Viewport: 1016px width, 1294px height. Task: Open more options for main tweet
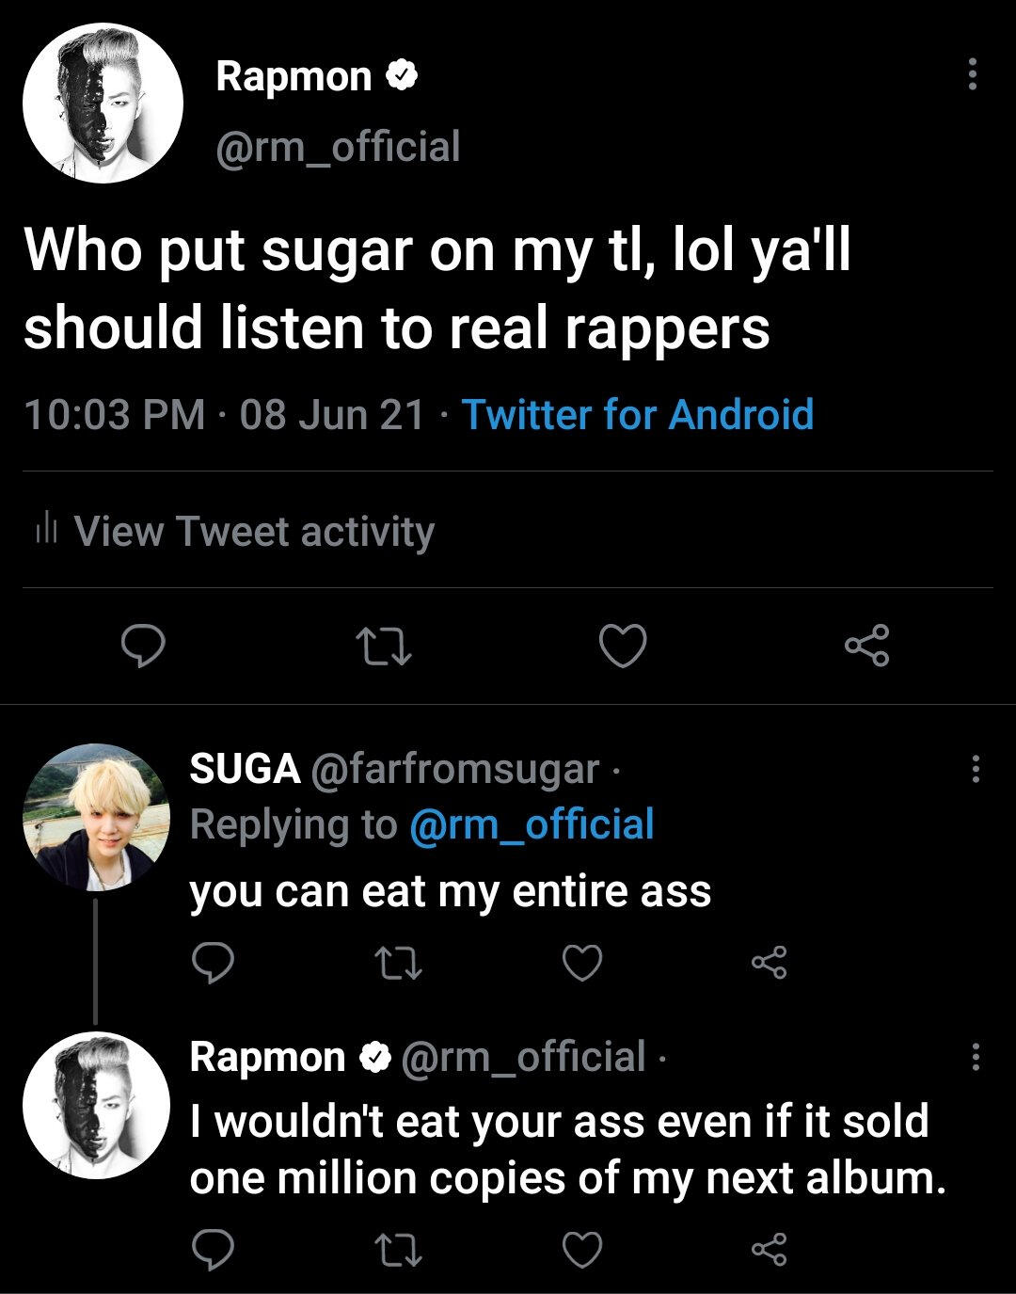[x=973, y=74]
